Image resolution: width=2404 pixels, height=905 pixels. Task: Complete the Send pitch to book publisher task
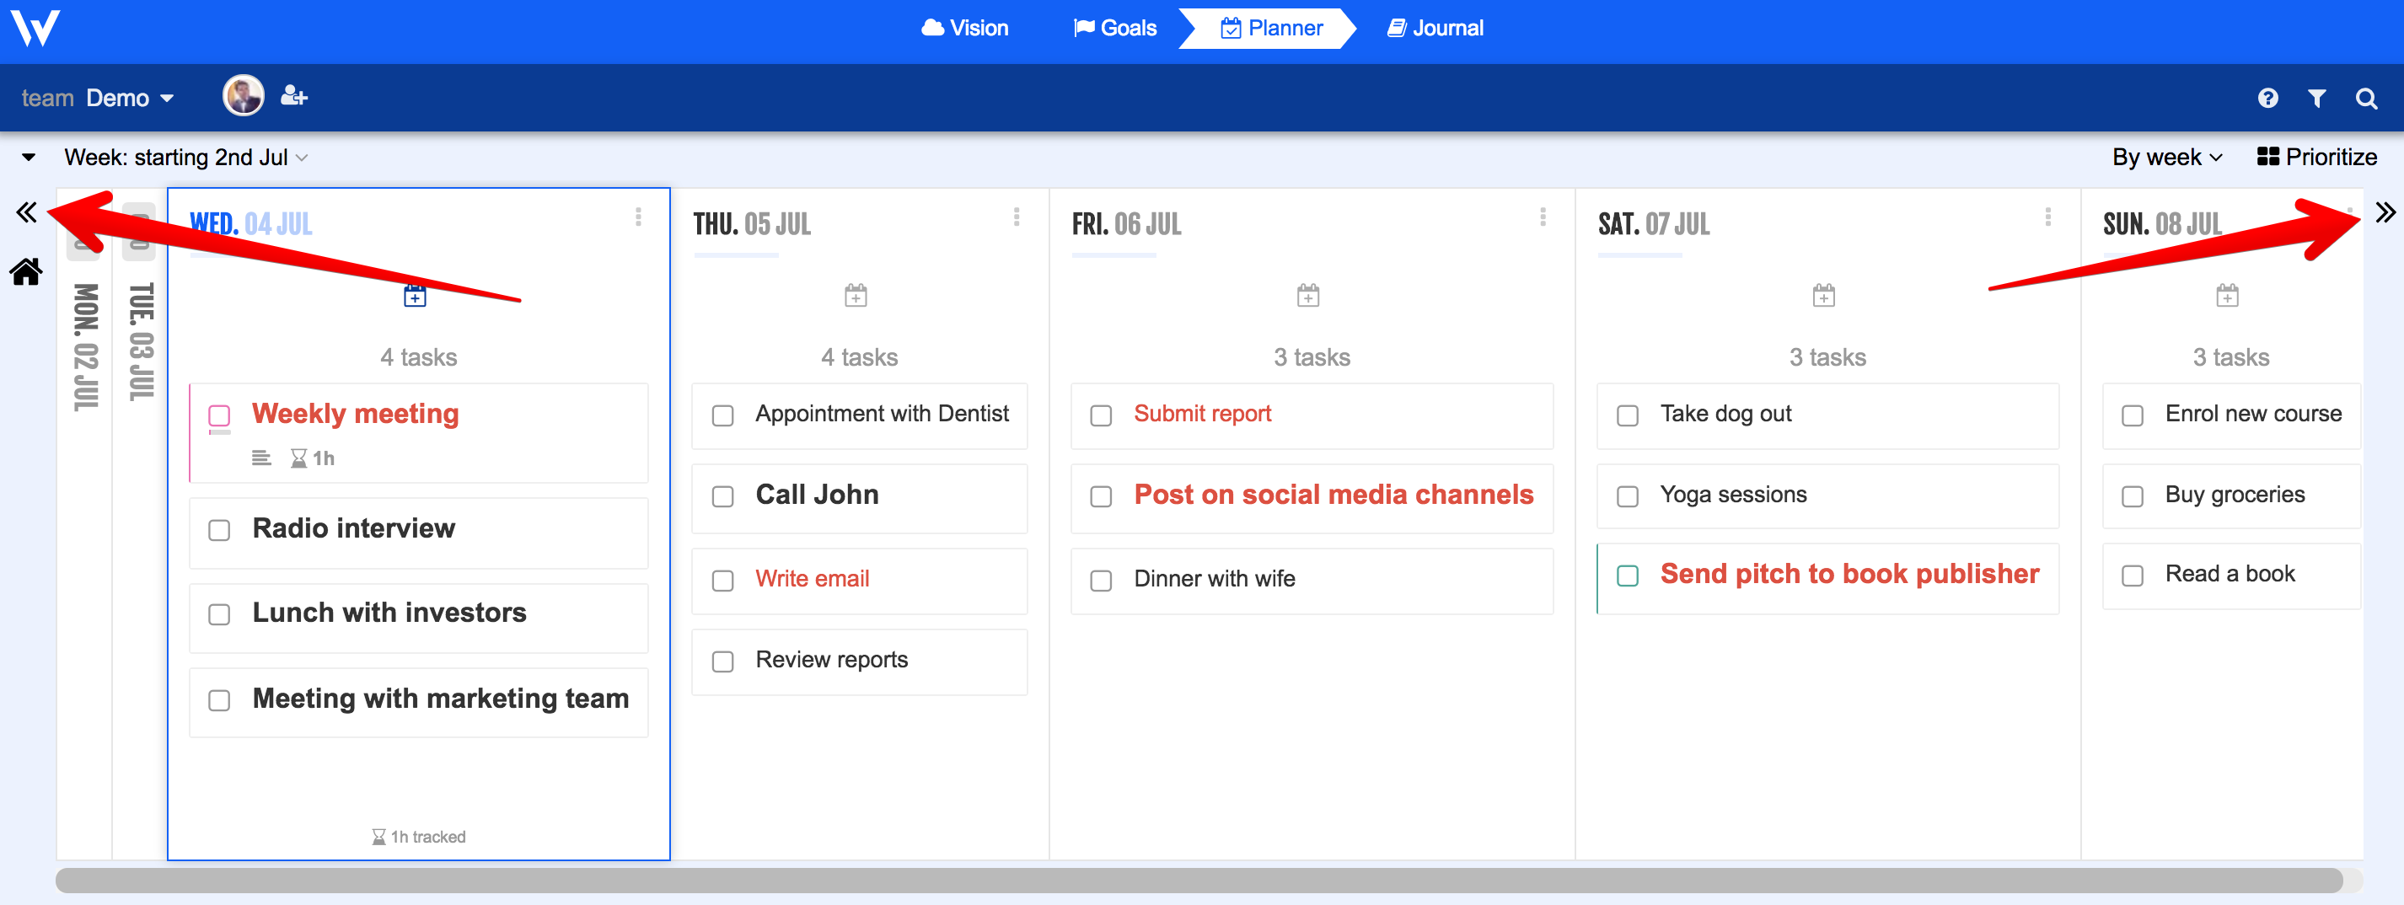tap(1628, 576)
